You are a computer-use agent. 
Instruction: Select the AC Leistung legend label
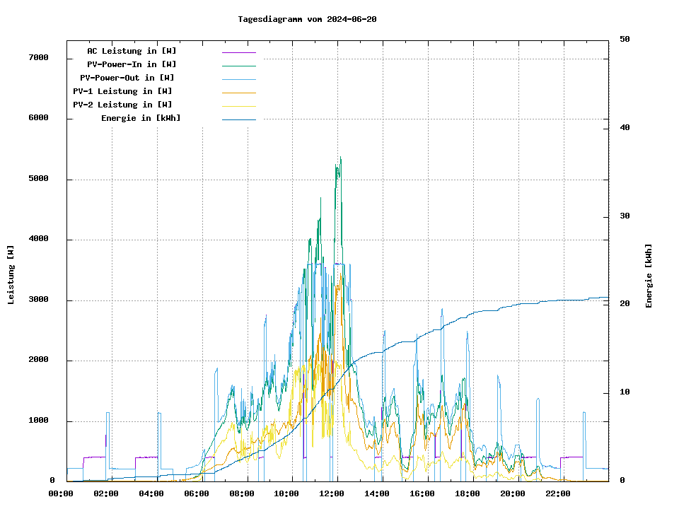tap(132, 51)
